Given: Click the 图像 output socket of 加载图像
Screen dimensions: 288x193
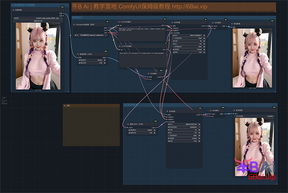Looking at the screenshot, I should click(63, 14).
